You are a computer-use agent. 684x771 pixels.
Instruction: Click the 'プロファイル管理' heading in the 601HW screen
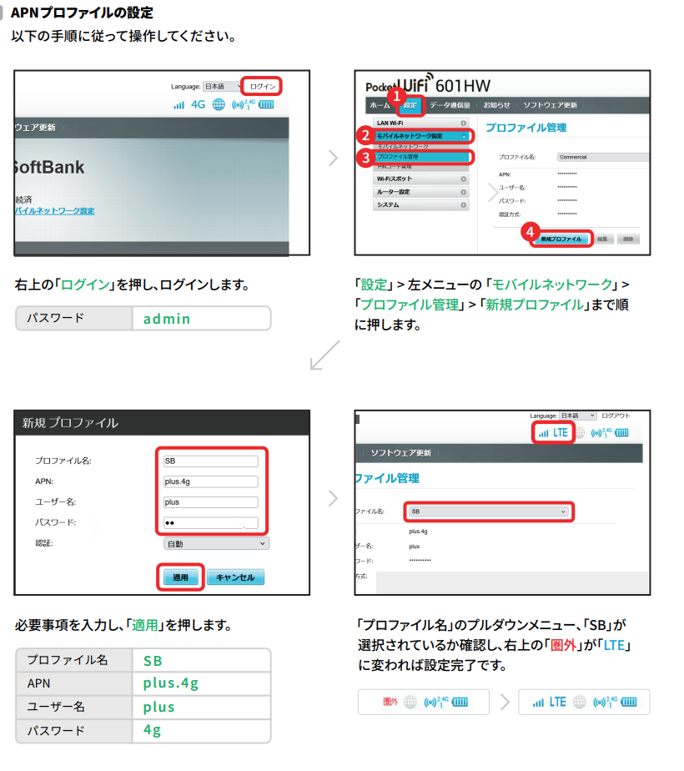click(526, 128)
